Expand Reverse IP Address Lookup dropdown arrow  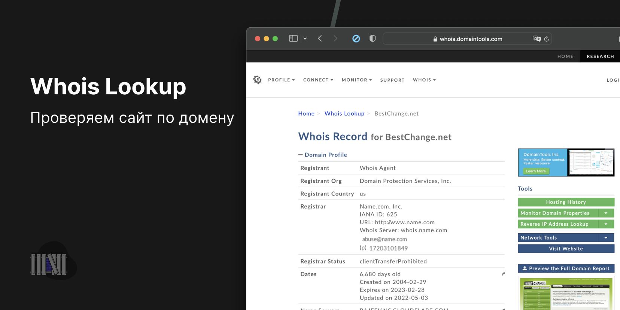click(606, 224)
